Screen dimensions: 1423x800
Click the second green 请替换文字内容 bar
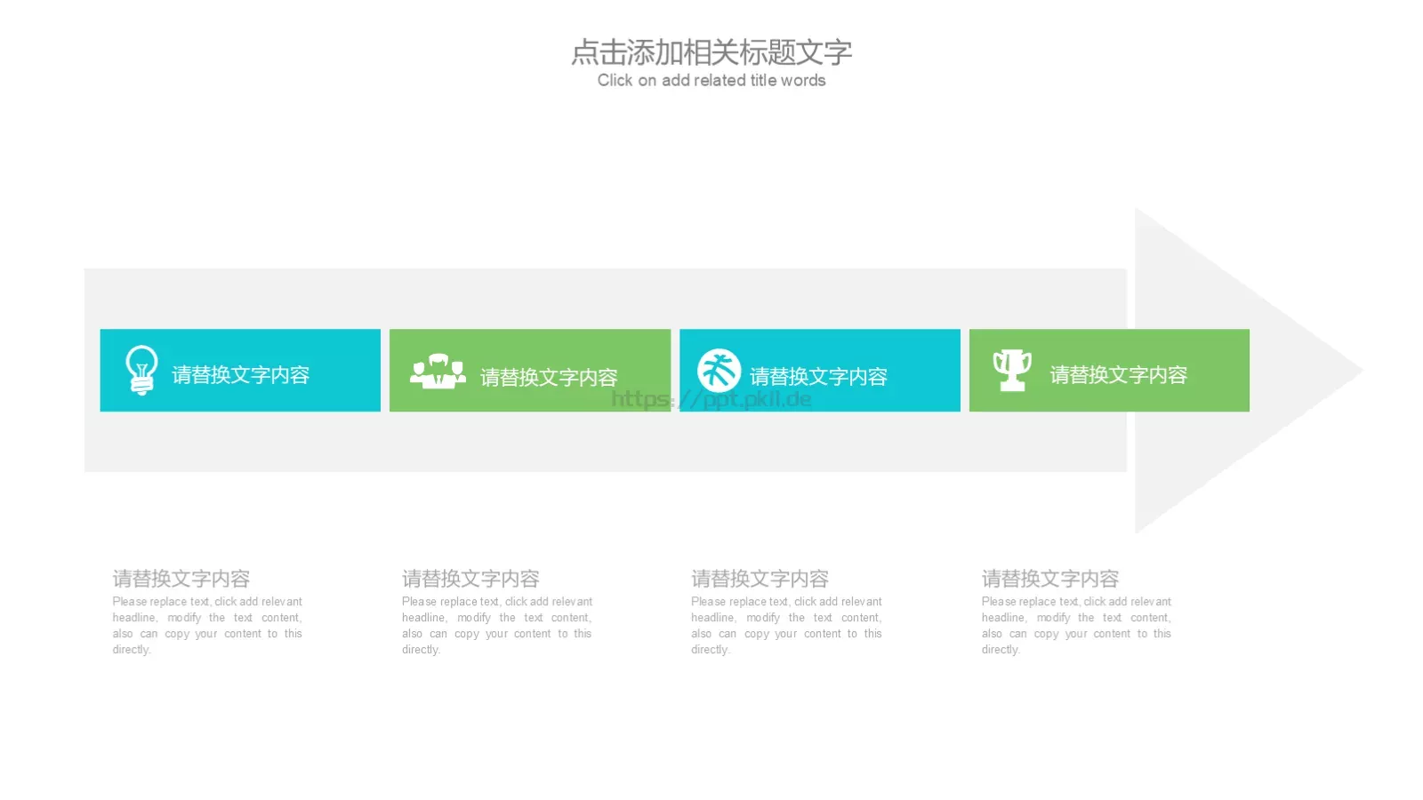coord(529,370)
